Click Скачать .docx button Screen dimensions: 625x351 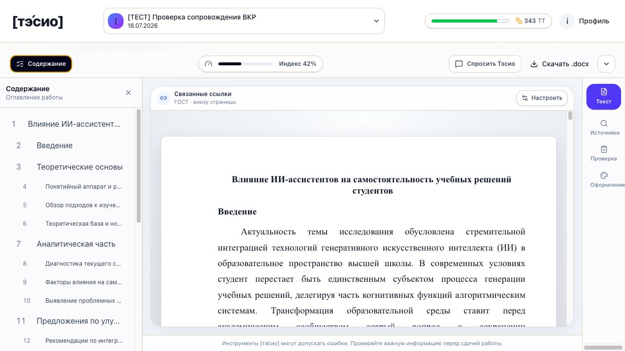(560, 64)
